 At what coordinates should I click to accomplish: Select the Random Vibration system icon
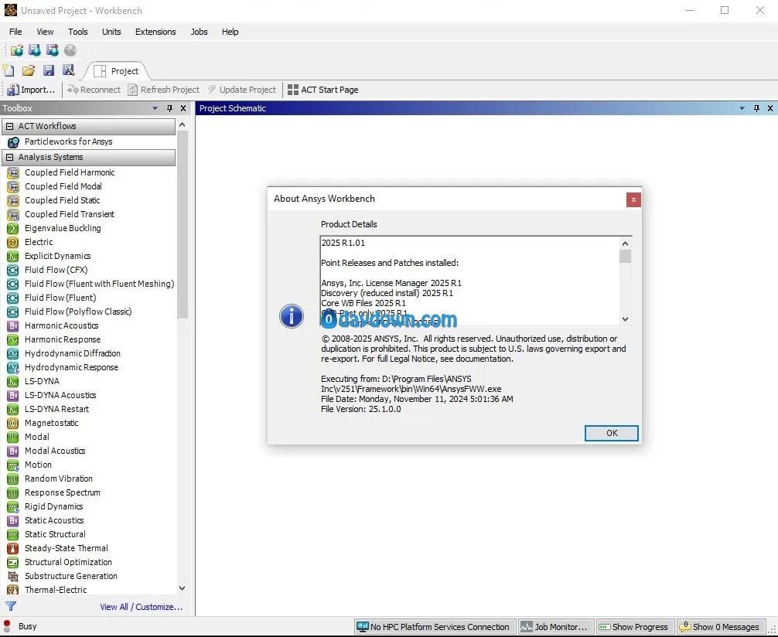(x=13, y=479)
